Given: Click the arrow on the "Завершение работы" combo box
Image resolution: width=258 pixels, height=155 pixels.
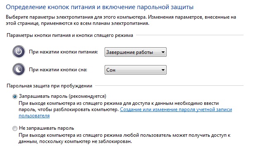Looking at the screenshot, I should click(x=163, y=52).
